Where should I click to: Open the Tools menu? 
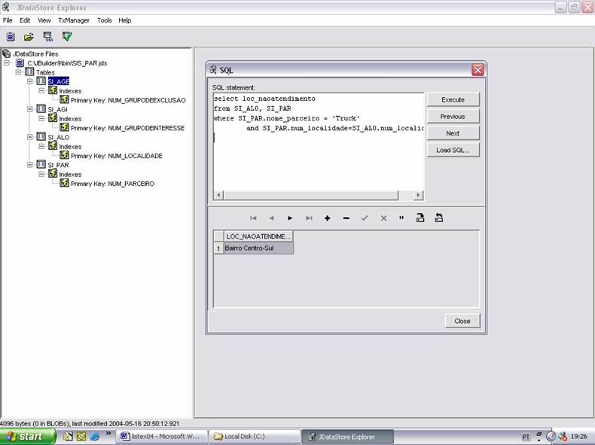tap(105, 20)
